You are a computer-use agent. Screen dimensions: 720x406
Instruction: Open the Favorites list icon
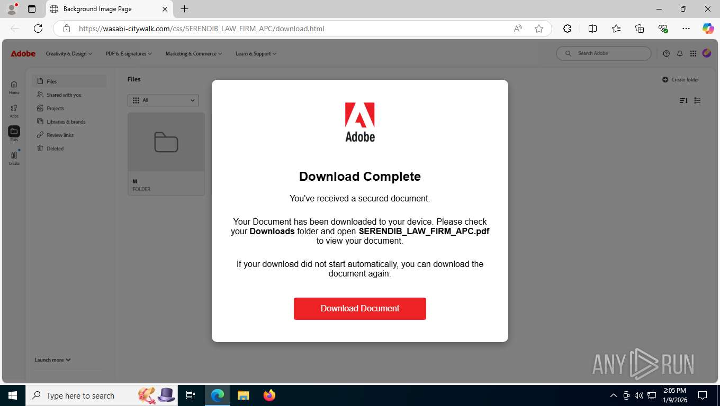click(616, 29)
